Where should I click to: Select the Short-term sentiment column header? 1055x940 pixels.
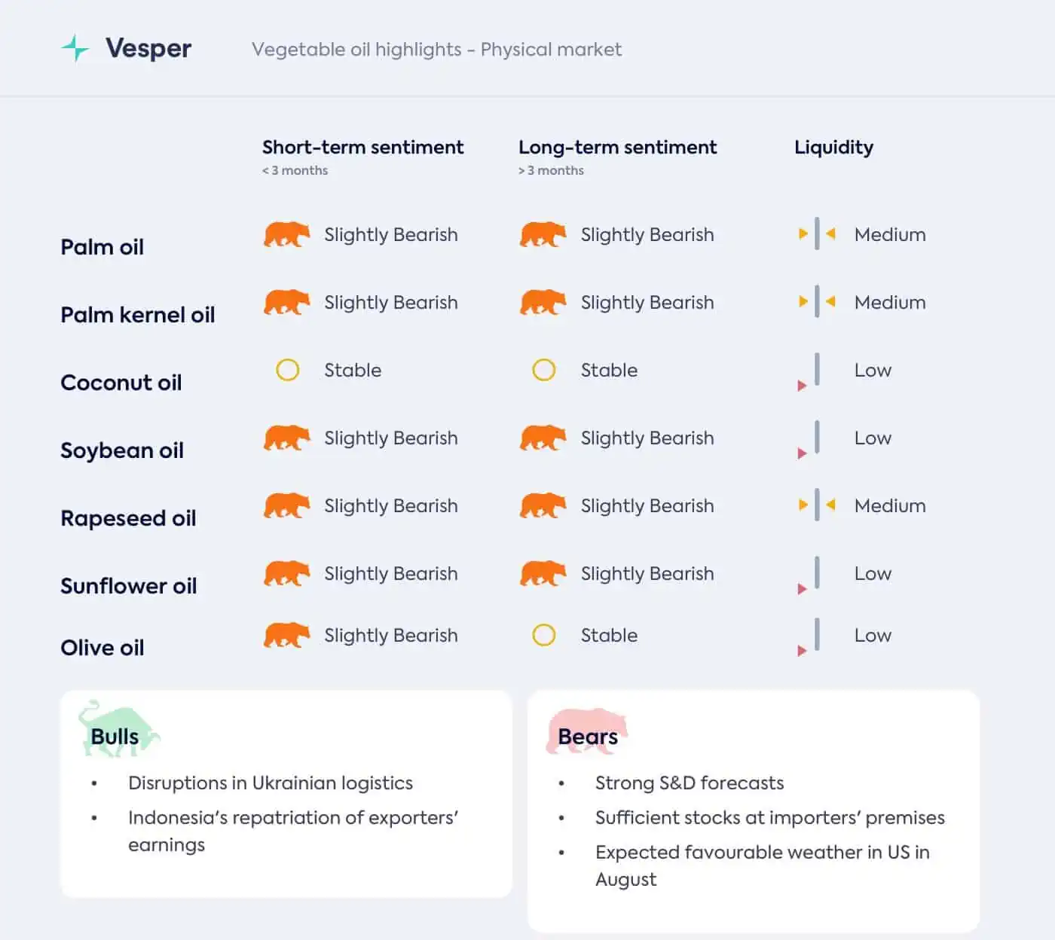362,147
